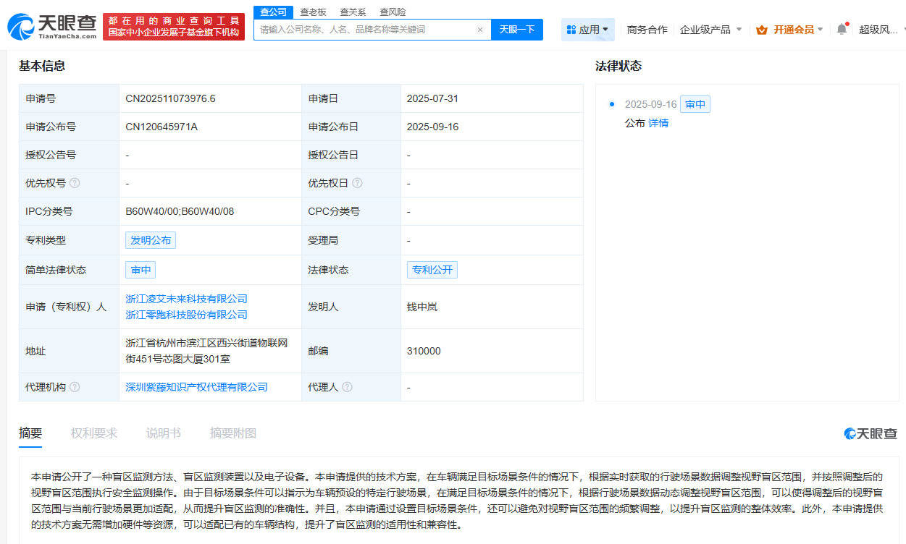This screenshot has height=544, width=906.
Task: Click the 天眼一下 search button
Action: tap(517, 30)
